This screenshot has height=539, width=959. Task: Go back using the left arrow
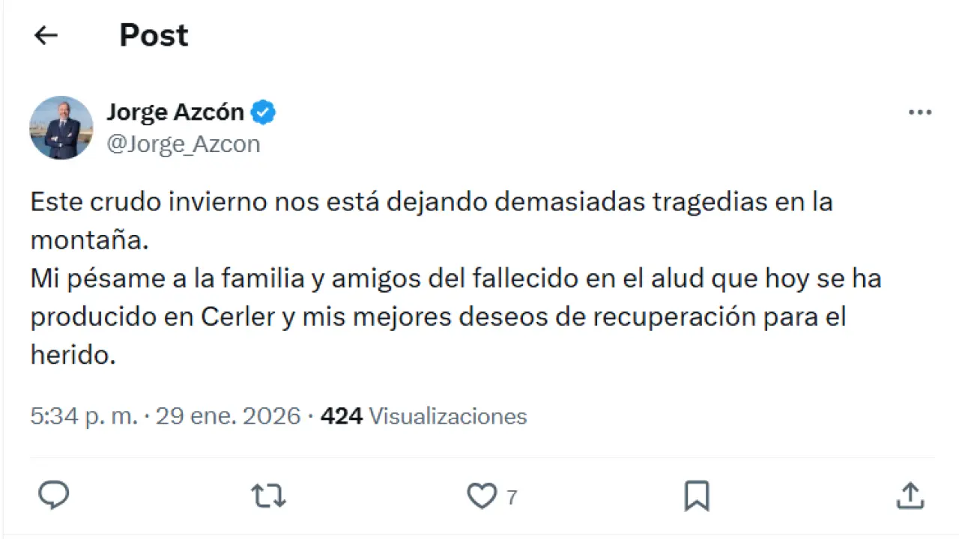click(x=46, y=35)
